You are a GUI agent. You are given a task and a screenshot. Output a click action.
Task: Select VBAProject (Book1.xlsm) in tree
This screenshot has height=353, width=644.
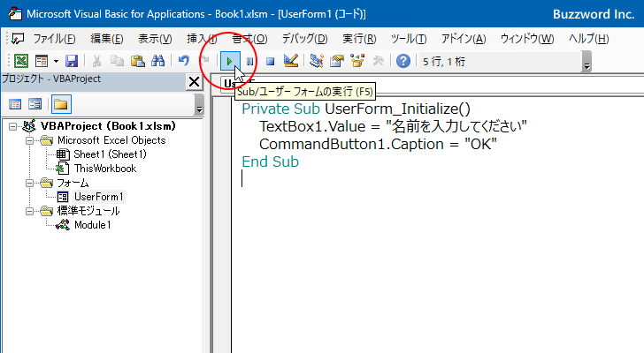coord(108,125)
